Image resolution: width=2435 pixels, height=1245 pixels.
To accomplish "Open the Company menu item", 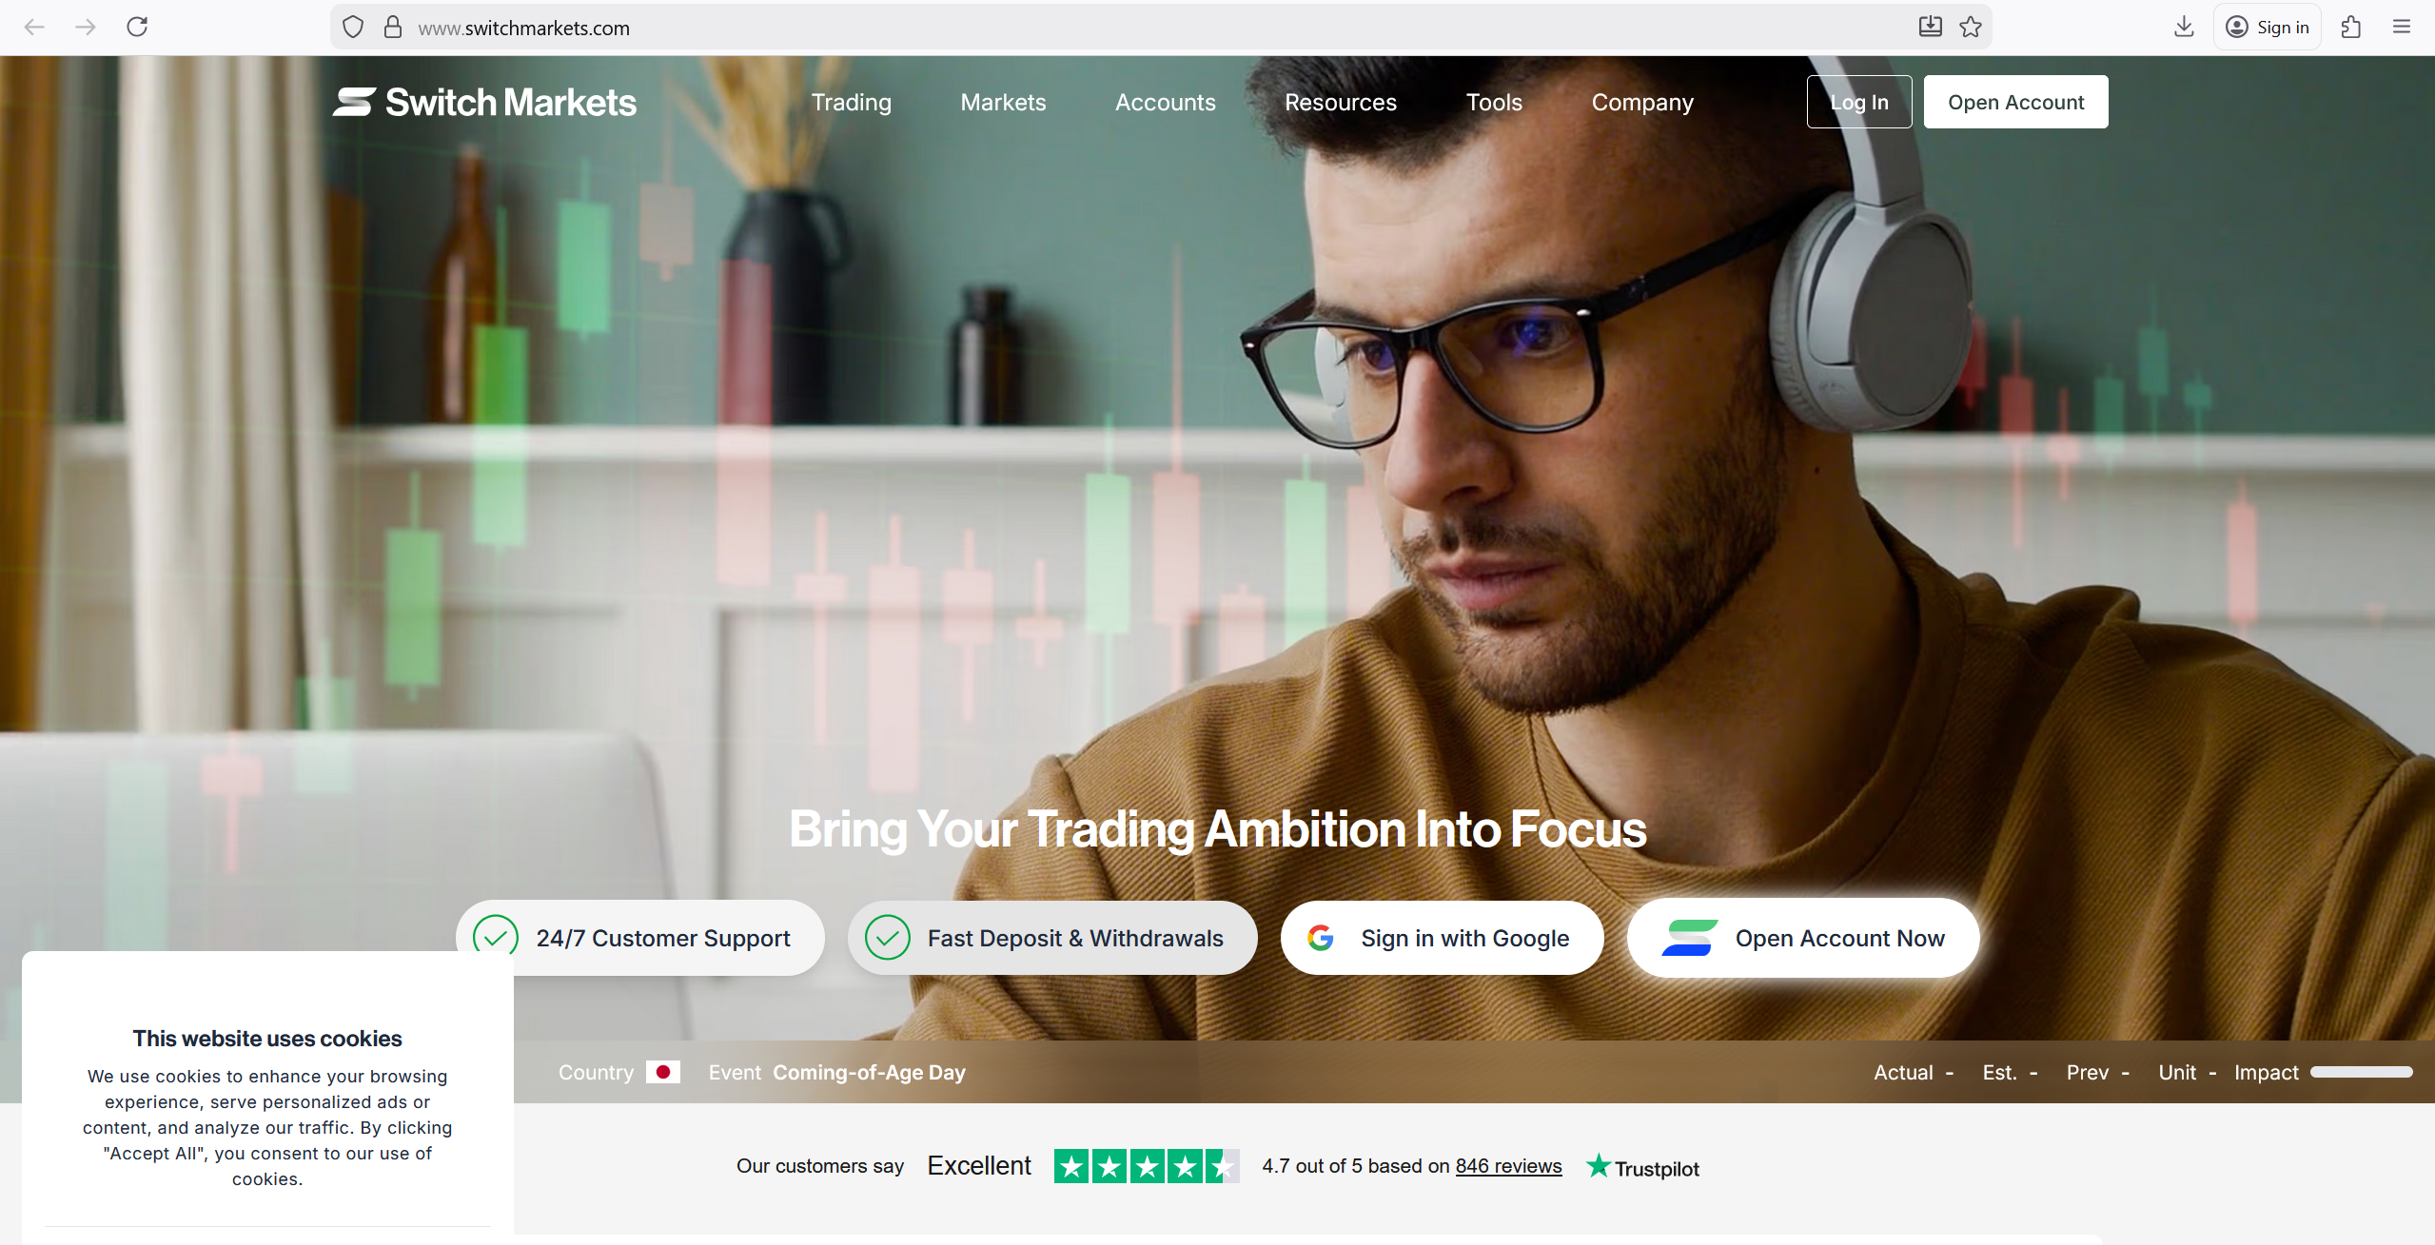I will 1642,102.
